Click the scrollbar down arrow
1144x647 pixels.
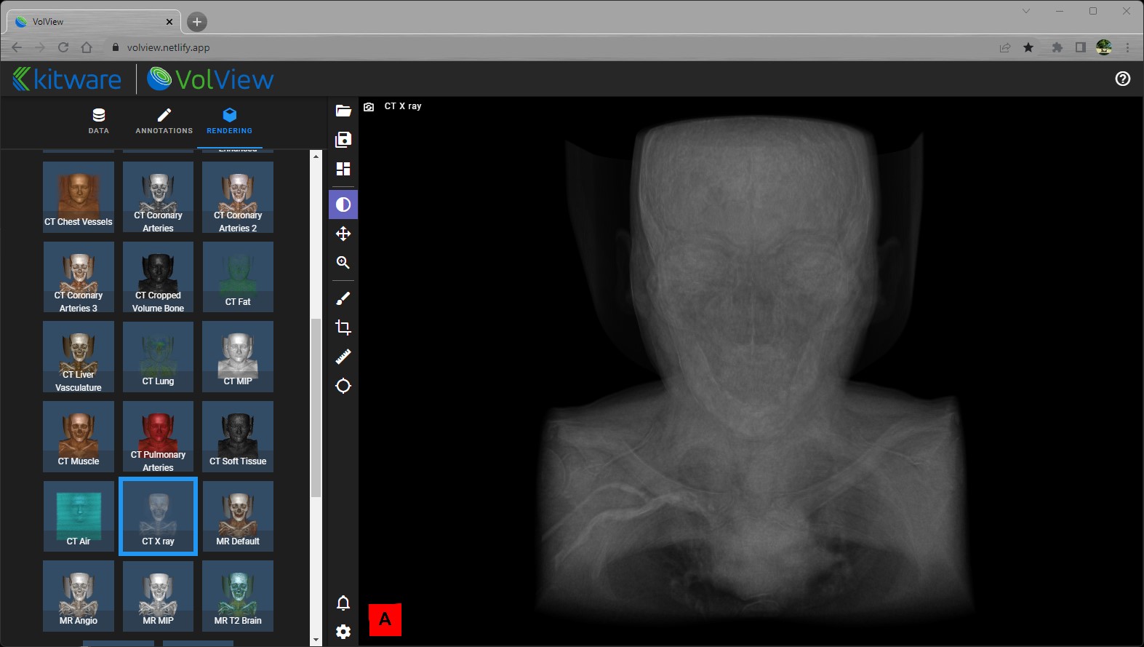coord(316,640)
